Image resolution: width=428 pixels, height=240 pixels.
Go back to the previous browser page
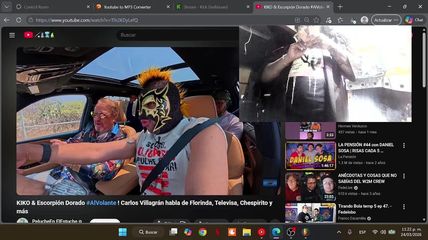7,20
